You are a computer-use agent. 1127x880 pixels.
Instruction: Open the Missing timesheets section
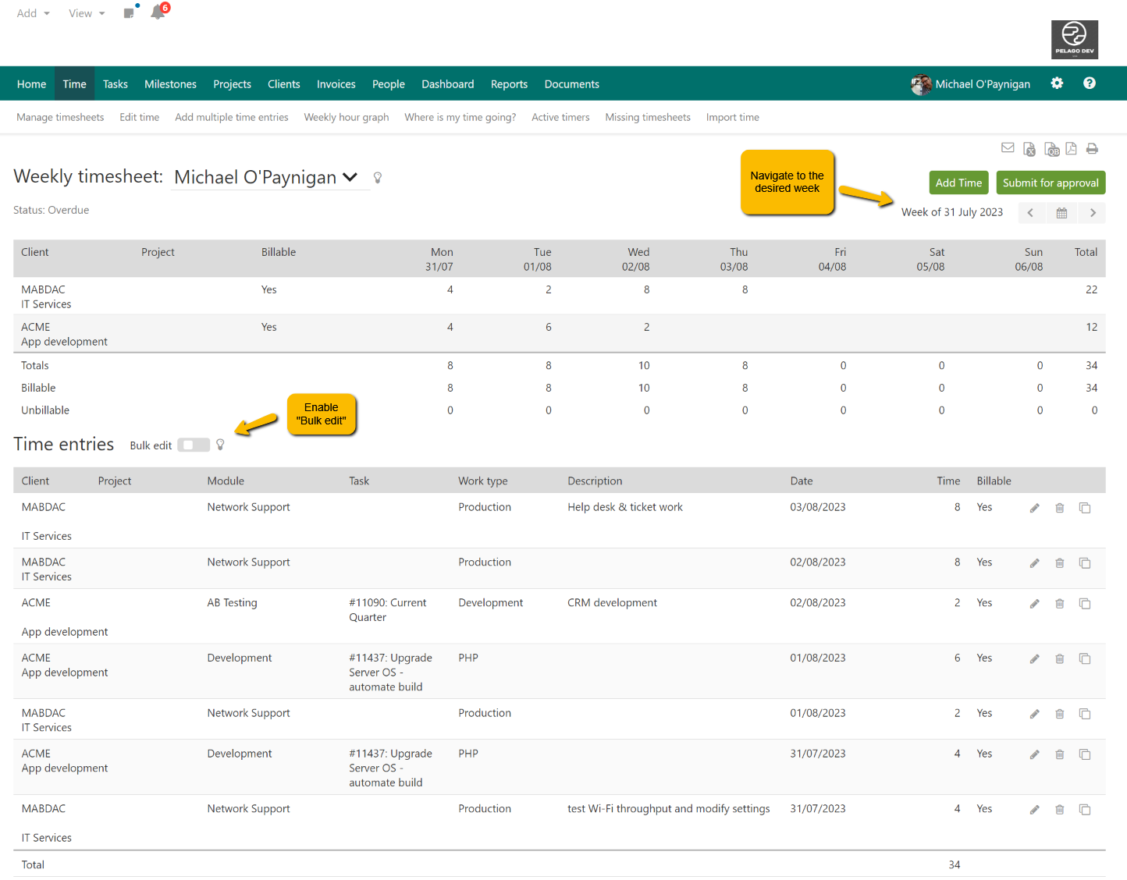point(648,117)
